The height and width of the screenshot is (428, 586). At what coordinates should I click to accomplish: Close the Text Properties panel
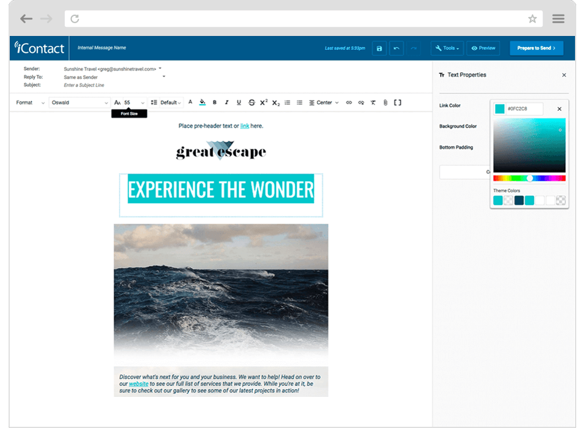564,75
